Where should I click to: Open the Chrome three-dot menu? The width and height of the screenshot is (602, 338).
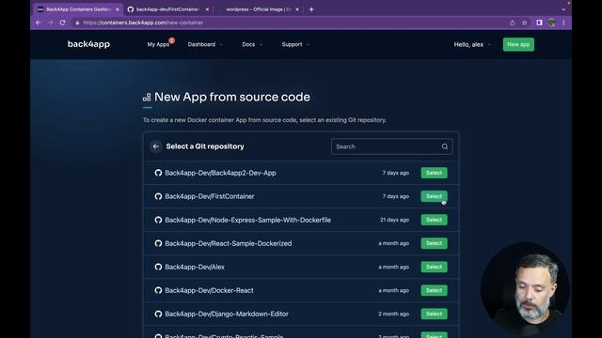point(563,23)
